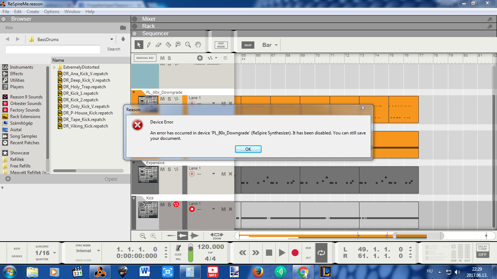Toggle the Loop on/off button
The width and height of the screenshot is (497, 279).
click(321, 252)
